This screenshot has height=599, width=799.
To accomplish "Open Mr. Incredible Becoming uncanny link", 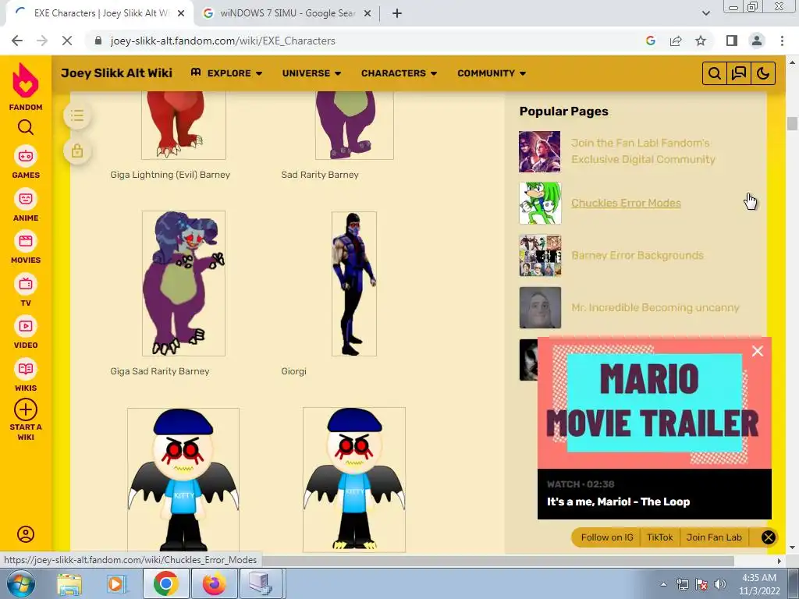I will point(655,307).
